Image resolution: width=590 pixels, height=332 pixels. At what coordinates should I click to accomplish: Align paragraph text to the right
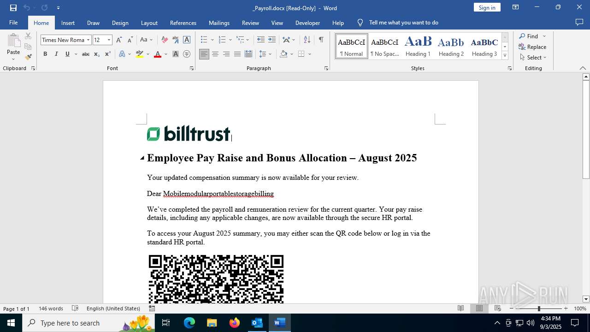click(226, 54)
